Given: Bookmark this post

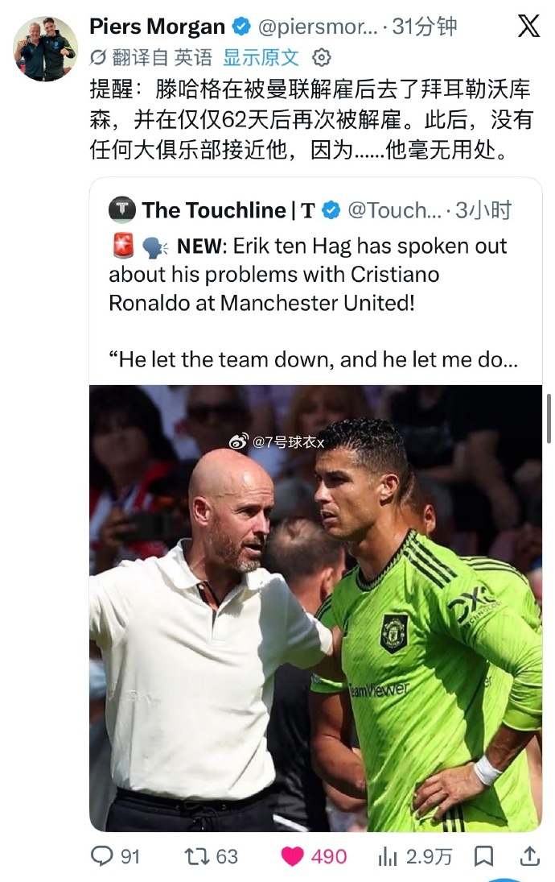Looking at the screenshot, I should click(483, 856).
